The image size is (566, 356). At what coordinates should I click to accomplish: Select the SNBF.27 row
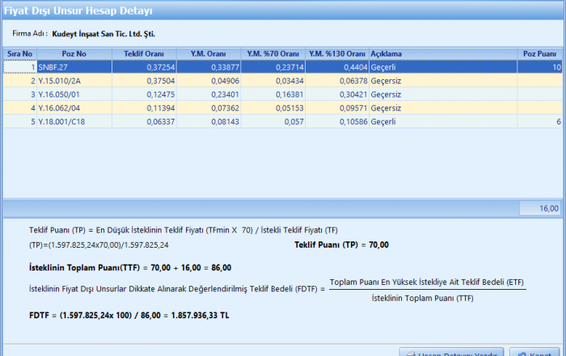click(74, 67)
